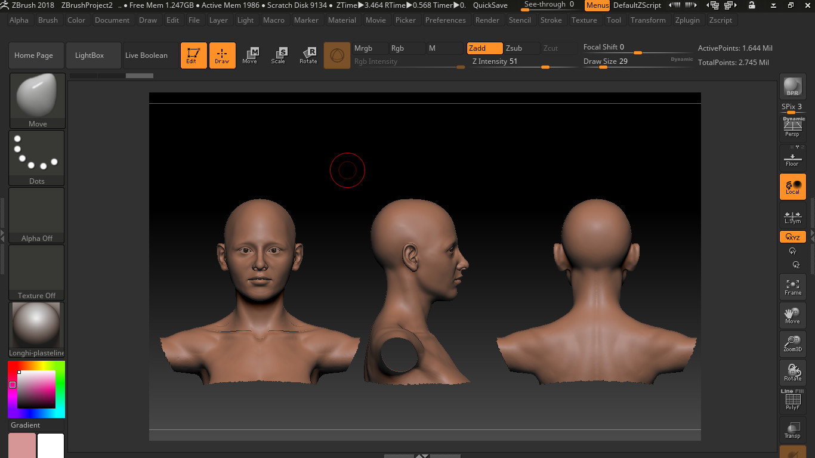The width and height of the screenshot is (815, 458).
Task: Select the Move gyro tool in the top toolbar
Action: tap(251, 55)
